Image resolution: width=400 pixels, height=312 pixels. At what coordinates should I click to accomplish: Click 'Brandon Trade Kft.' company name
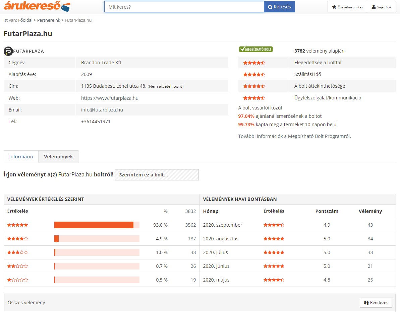tap(102, 63)
